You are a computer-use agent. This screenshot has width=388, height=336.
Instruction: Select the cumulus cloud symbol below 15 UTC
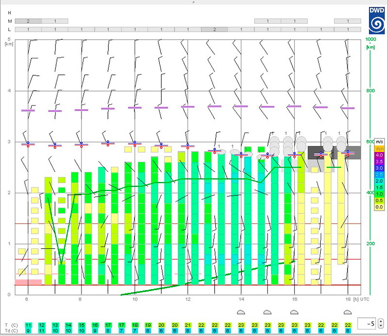[268, 312]
